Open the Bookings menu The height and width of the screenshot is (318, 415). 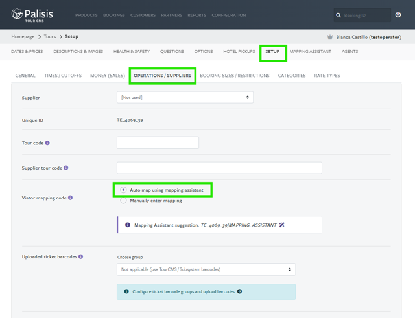pos(114,15)
